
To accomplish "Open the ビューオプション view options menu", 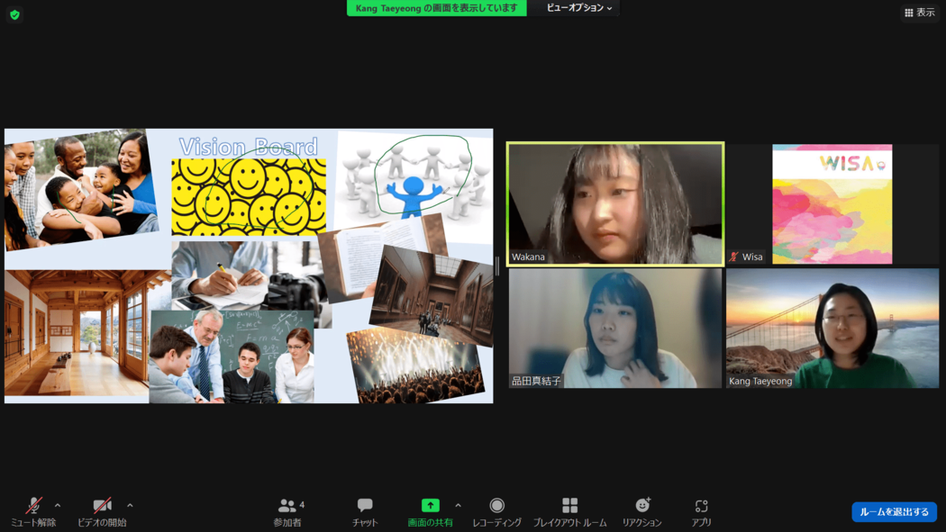I will click(x=578, y=8).
